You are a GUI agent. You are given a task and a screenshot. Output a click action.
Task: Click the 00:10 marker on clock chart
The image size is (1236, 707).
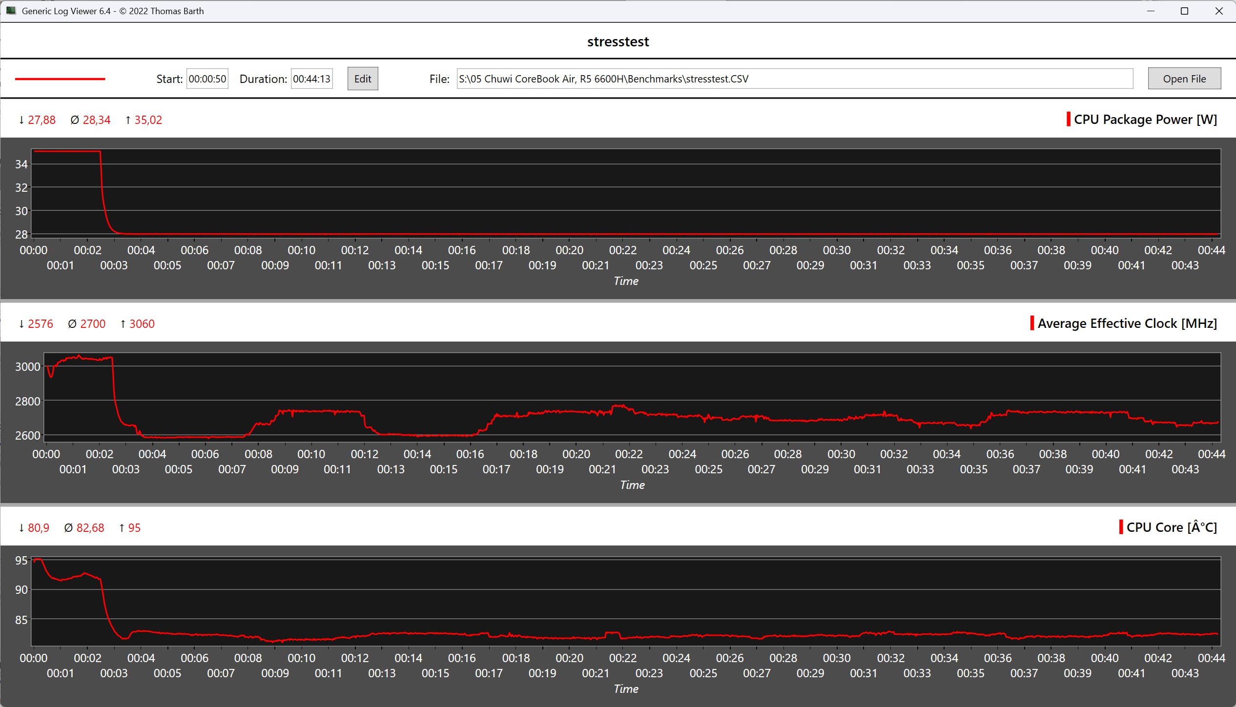[311, 454]
